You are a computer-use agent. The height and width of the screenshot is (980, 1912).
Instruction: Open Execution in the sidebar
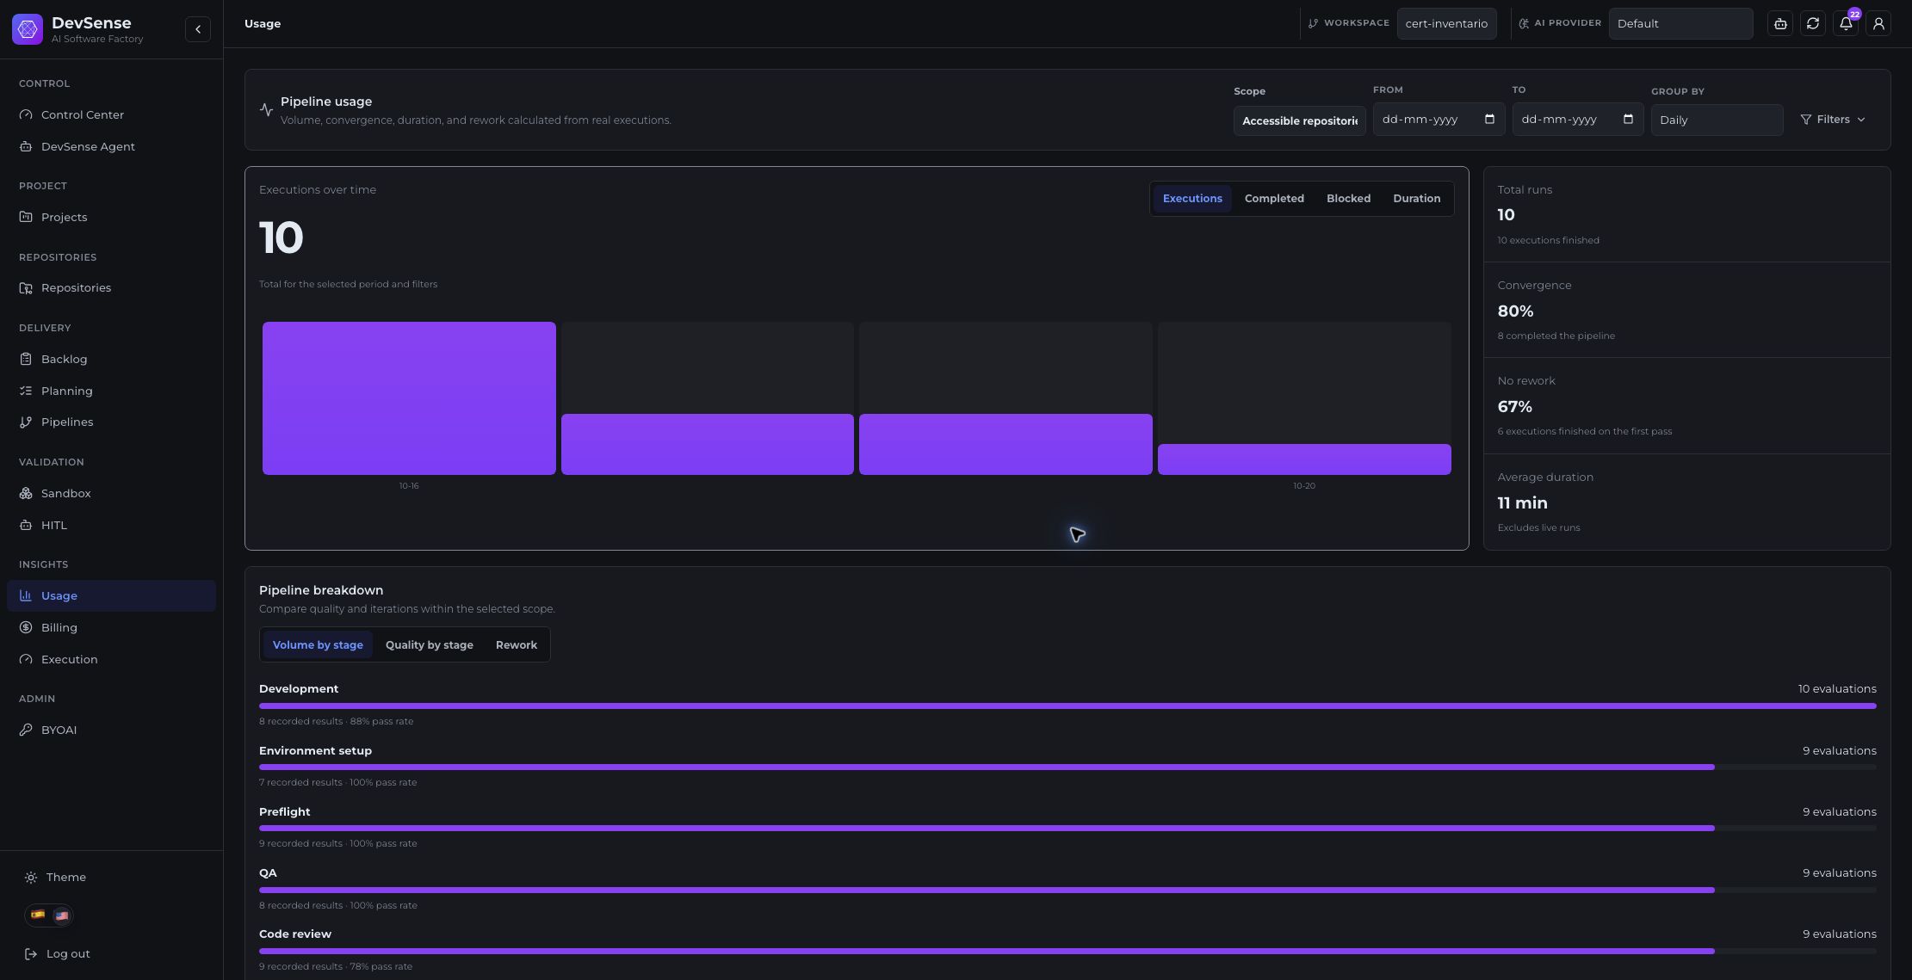pos(111,659)
